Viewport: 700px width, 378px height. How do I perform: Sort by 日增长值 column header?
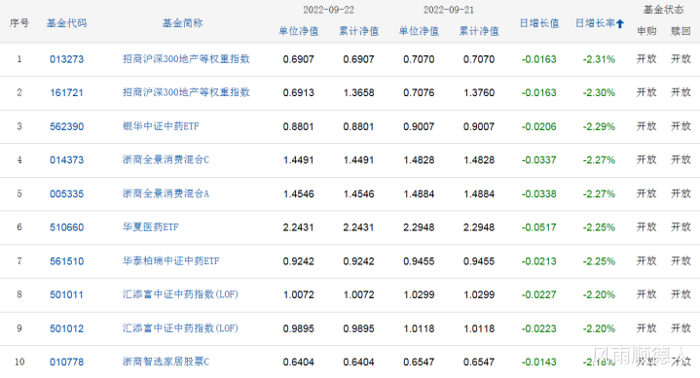click(539, 23)
